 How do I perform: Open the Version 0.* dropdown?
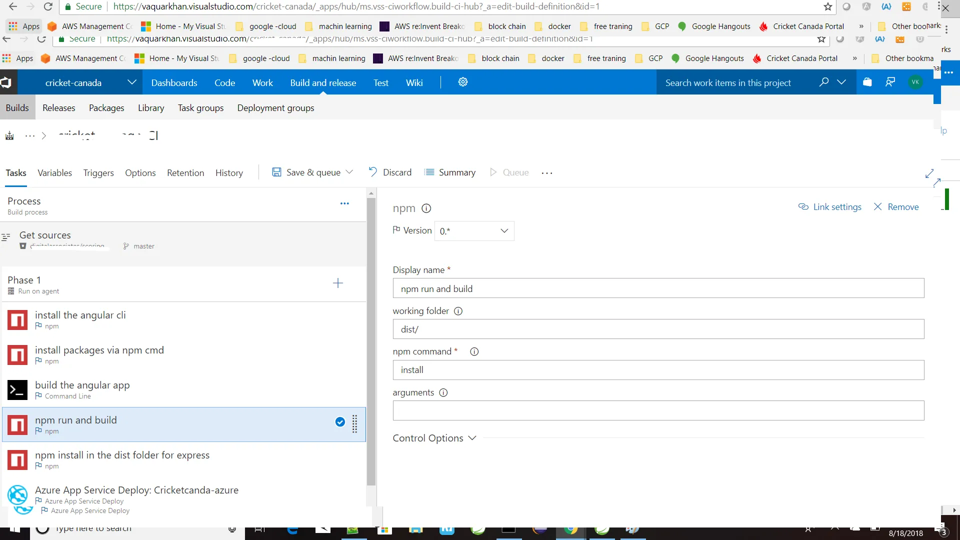point(474,231)
